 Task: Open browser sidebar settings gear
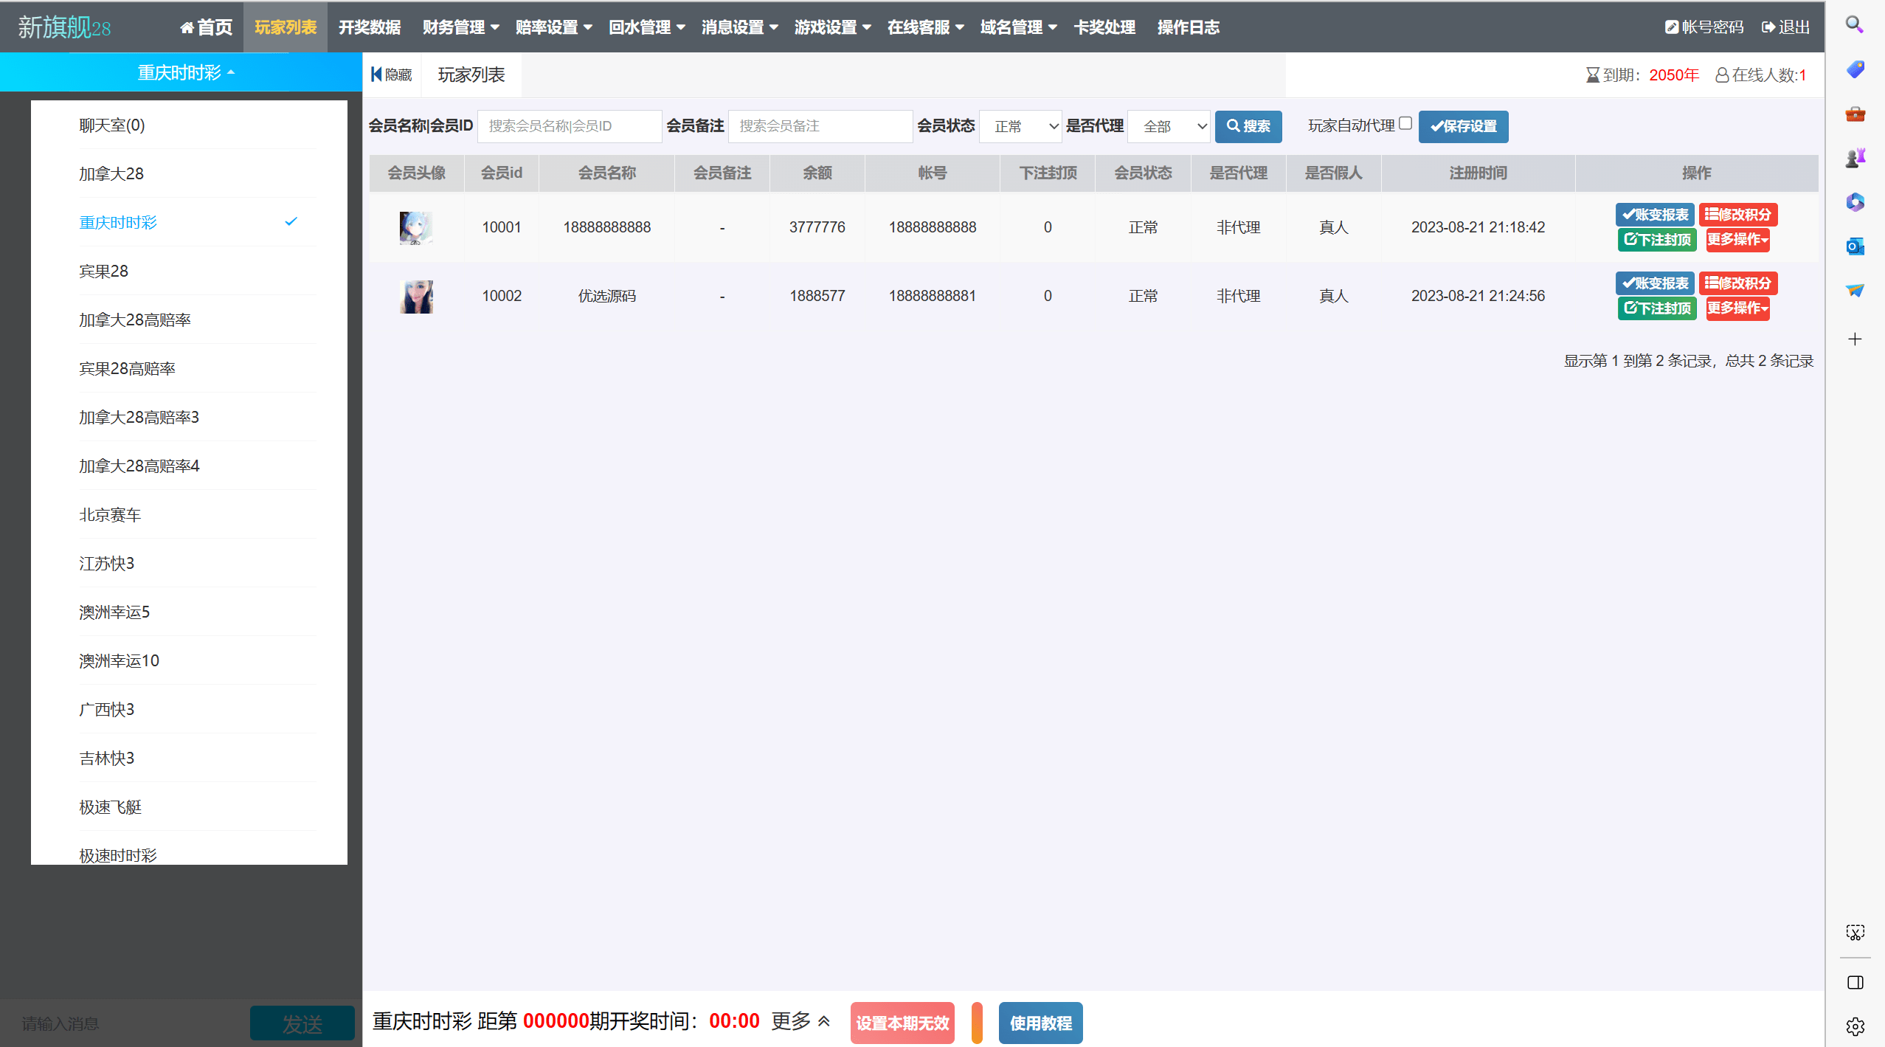pos(1855,1026)
